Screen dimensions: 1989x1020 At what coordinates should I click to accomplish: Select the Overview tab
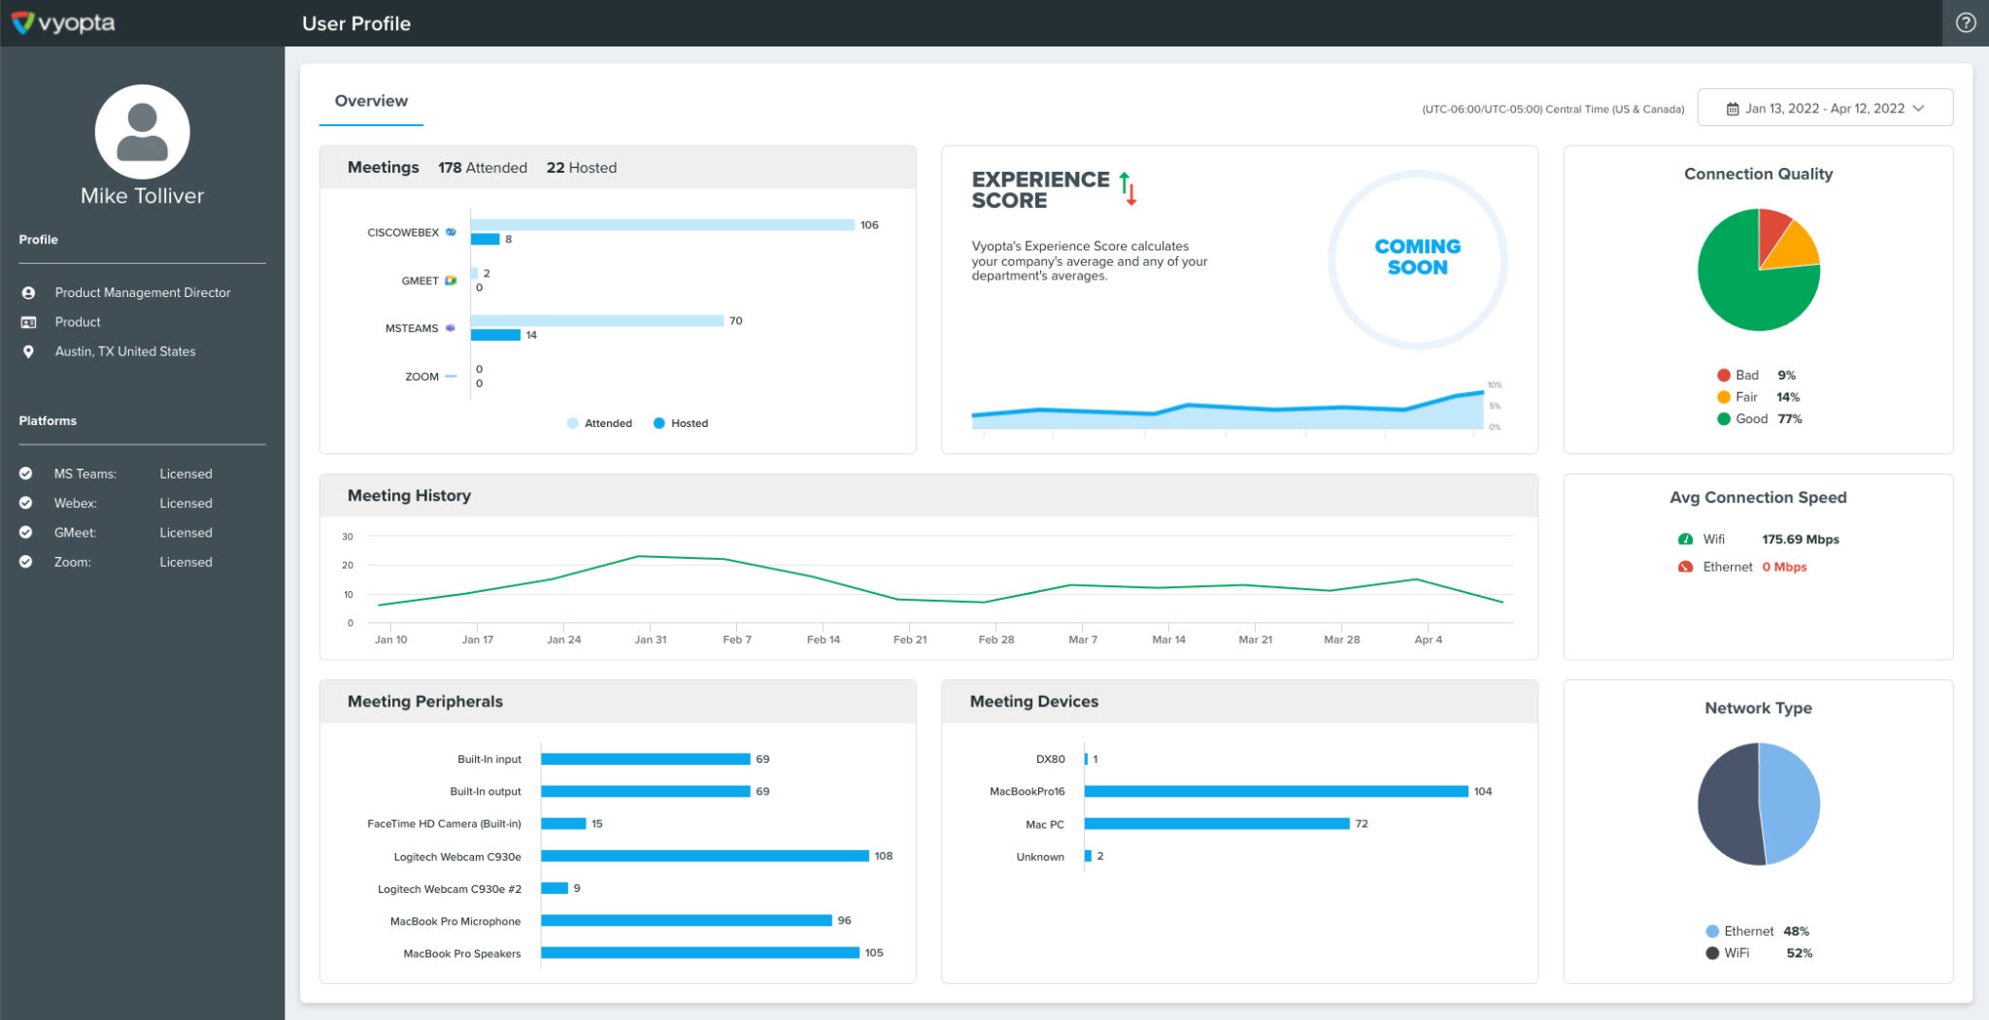(371, 101)
